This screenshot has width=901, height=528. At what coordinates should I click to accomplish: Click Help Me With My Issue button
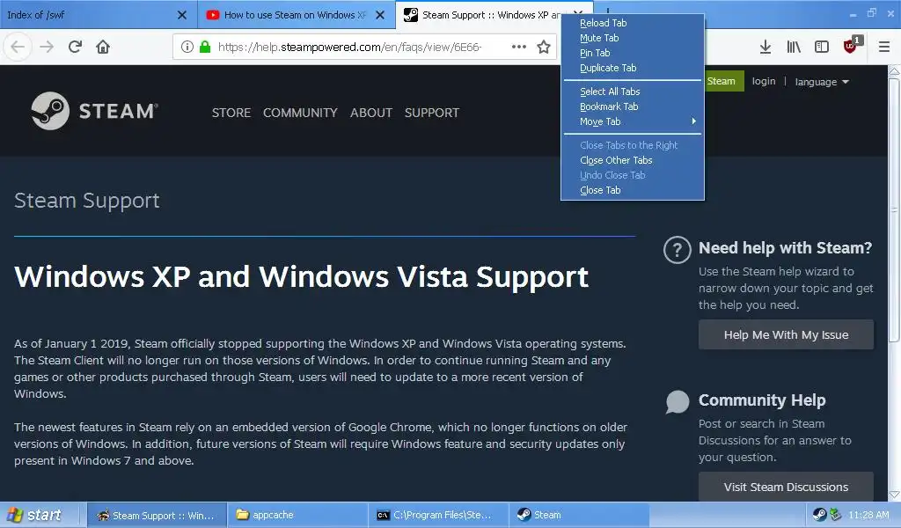(786, 334)
